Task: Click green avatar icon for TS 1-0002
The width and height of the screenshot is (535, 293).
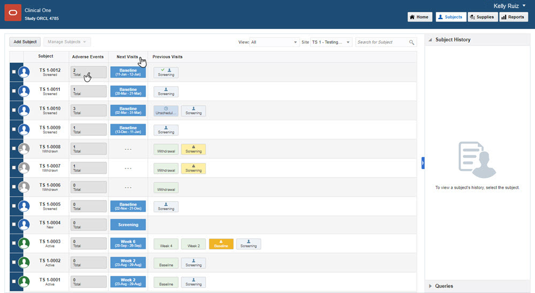Action: pyautogui.click(x=24, y=263)
